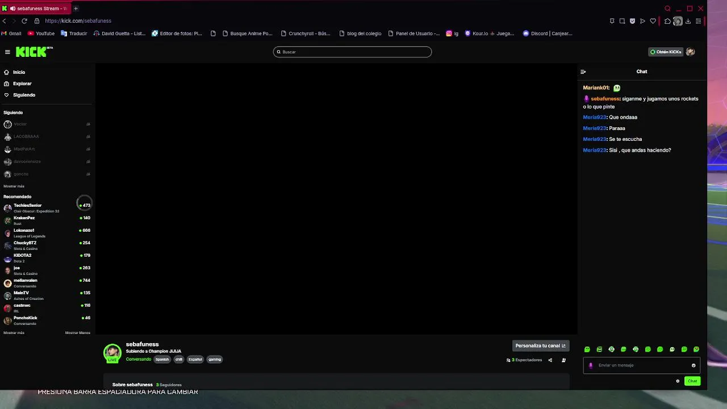This screenshot has width=727, height=409.
Task: Open recommended channel ChuckyBTZ
Action: (x=47, y=245)
